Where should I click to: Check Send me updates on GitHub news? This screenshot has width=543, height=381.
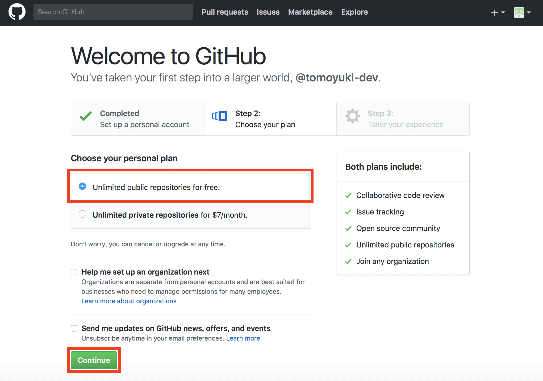(x=74, y=328)
